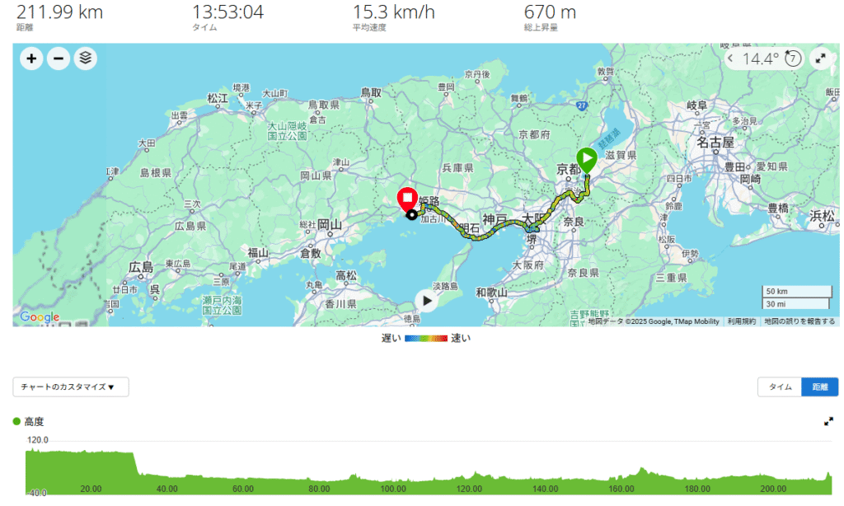844x506 pixels.
Task: Click the speed color gradient legend
Action: pos(426,338)
